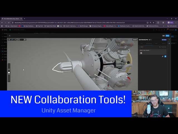Reload the browser page
178x134 pixels.
9,23
